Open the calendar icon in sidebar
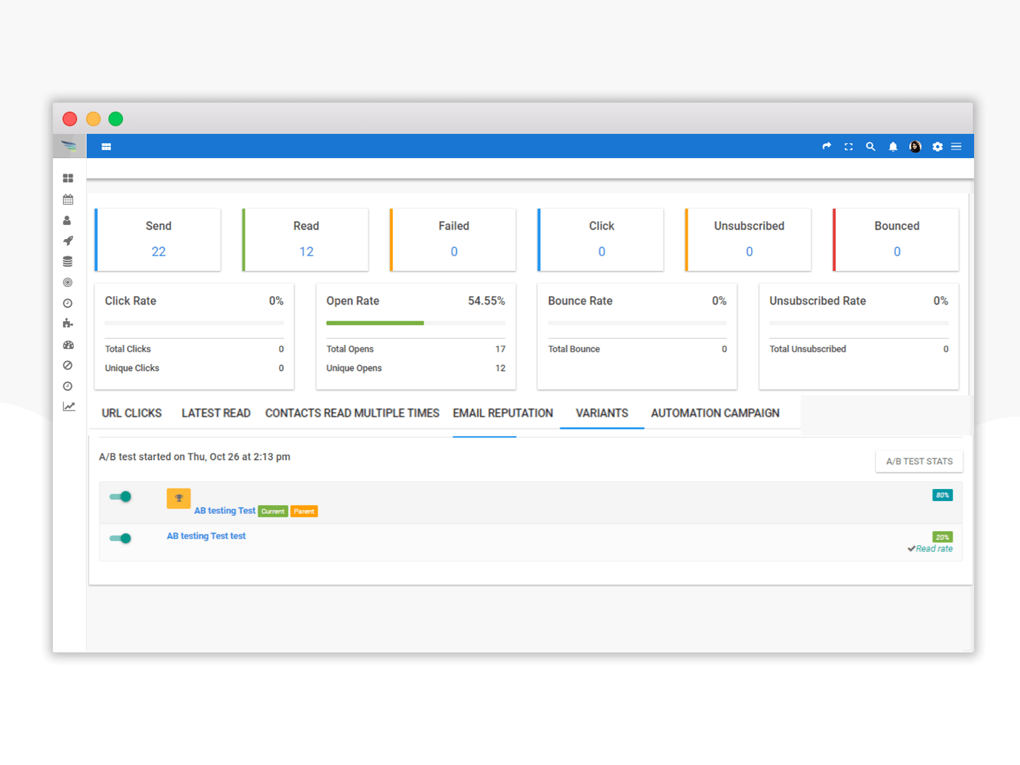 (68, 200)
